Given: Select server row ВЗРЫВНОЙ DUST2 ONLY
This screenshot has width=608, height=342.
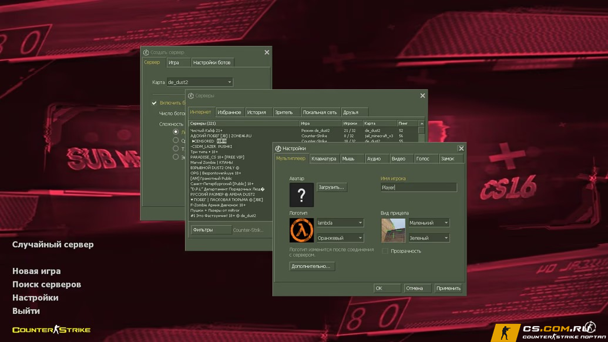Looking at the screenshot, I should pyautogui.click(x=231, y=168).
